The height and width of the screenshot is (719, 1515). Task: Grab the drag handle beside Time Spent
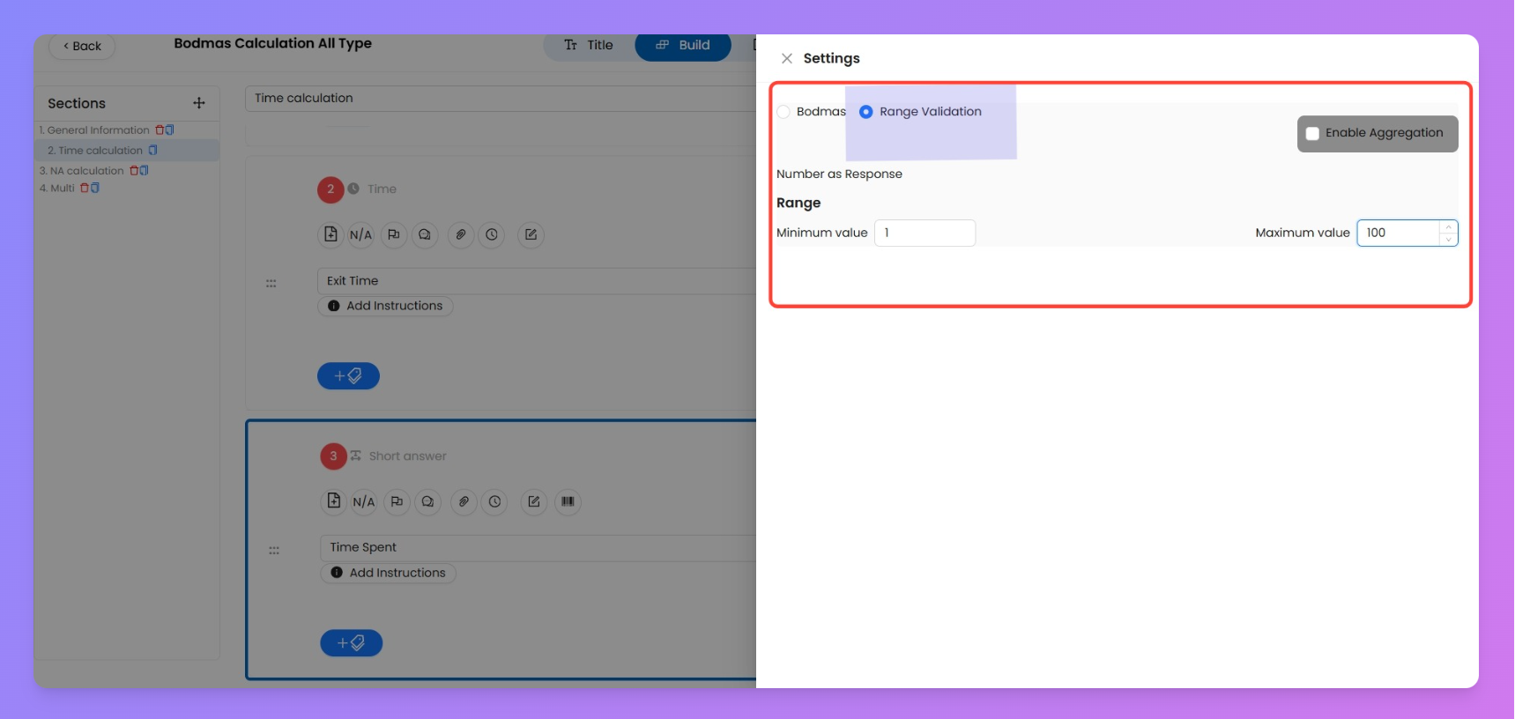pyautogui.click(x=274, y=551)
